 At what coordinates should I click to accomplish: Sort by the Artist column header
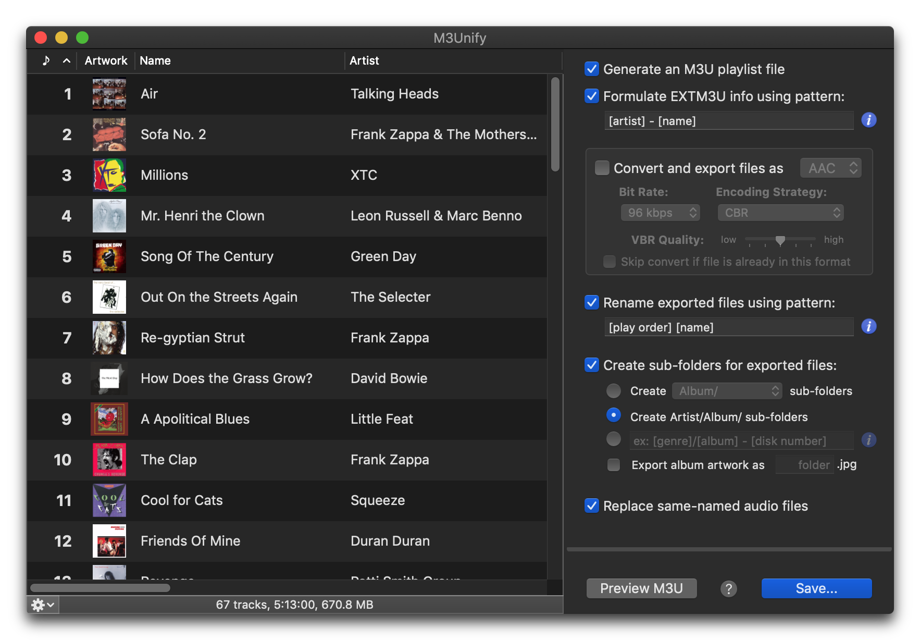tap(453, 60)
